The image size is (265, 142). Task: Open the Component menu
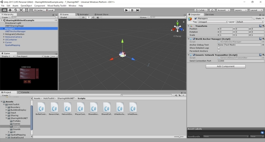pyautogui.click(x=40, y=6)
